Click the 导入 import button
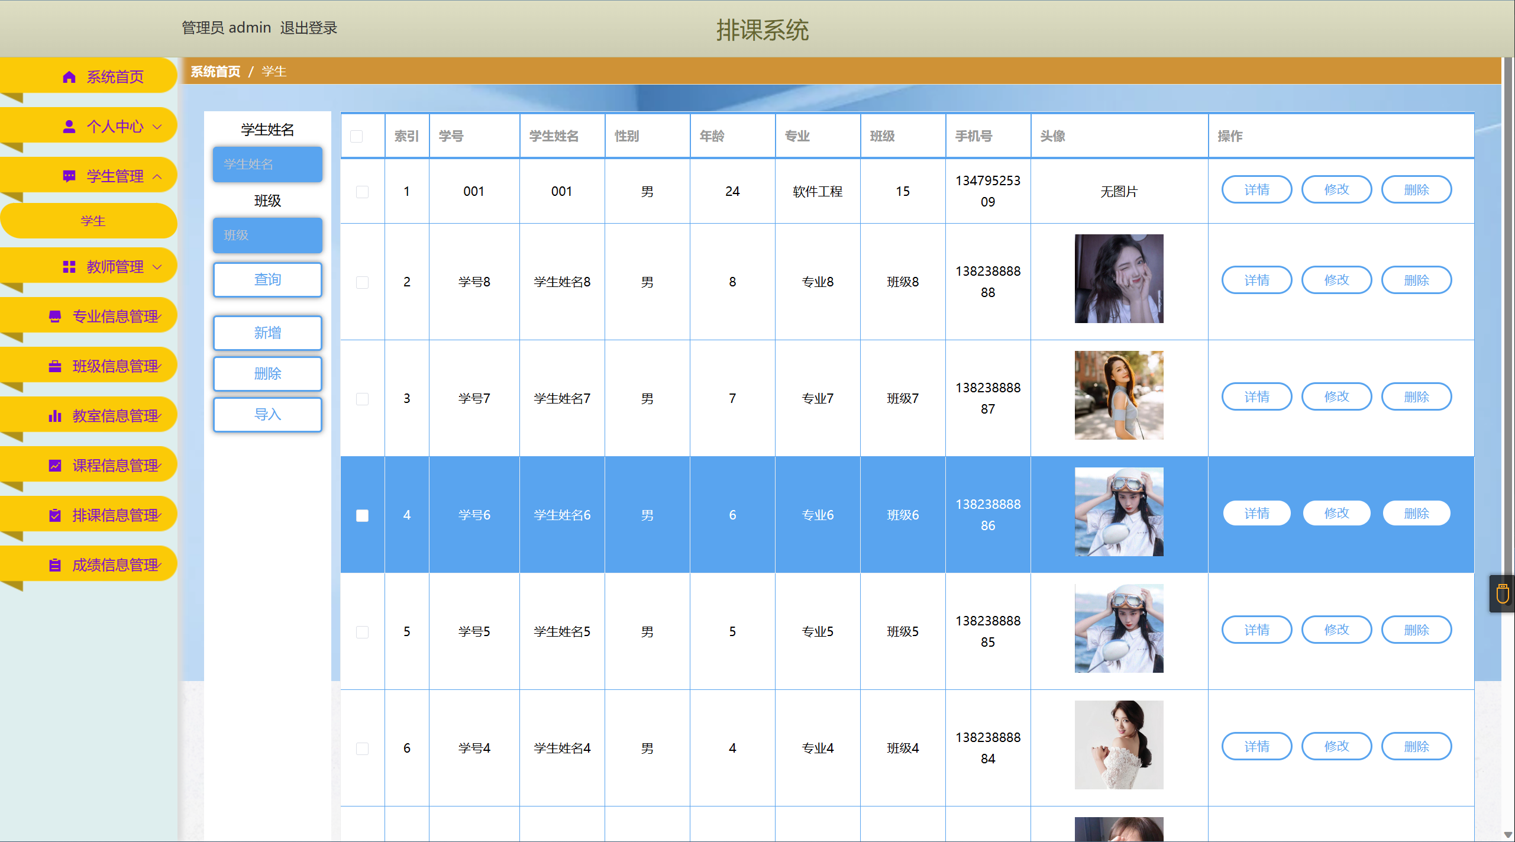The height and width of the screenshot is (842, 1515). (267, 415)
